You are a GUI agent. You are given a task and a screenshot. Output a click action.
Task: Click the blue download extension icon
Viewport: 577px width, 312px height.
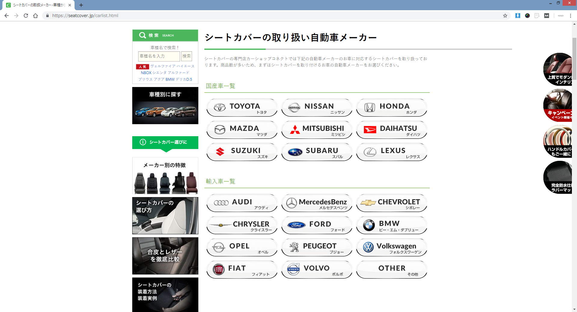[518, 16]
